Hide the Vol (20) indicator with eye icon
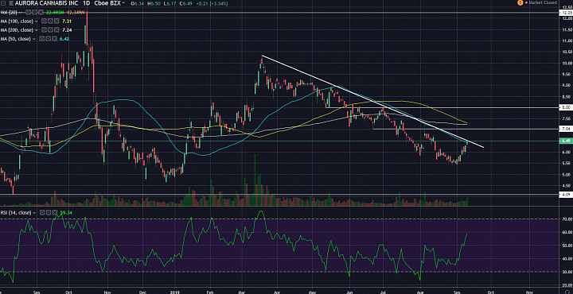Image resolution: width=573 pixels, height=294 pixels. coord(29,12)
